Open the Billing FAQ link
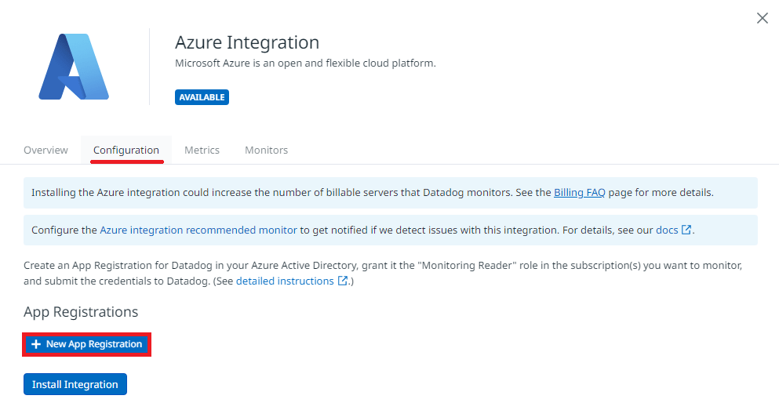Viewport: 779px width, 410px height. pos(579,193)
